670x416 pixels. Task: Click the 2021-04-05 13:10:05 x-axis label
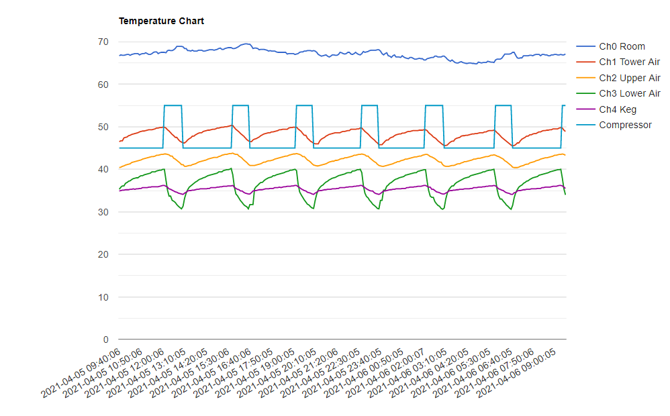(146, 373)
